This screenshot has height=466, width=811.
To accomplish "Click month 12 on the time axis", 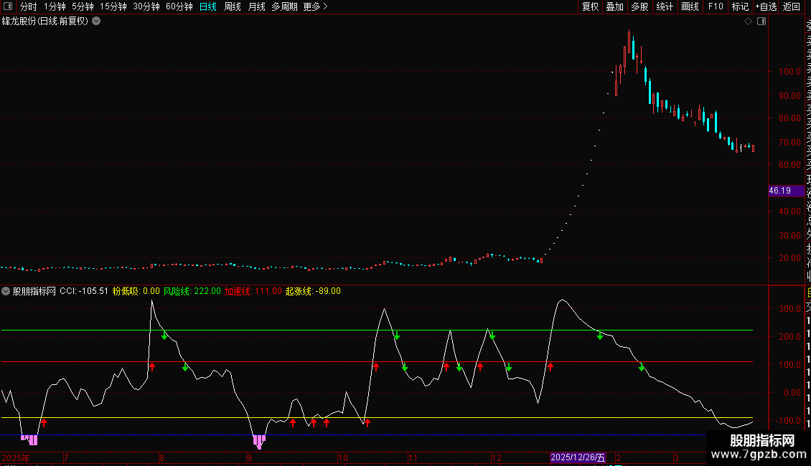I will click(x=497, y=458).
